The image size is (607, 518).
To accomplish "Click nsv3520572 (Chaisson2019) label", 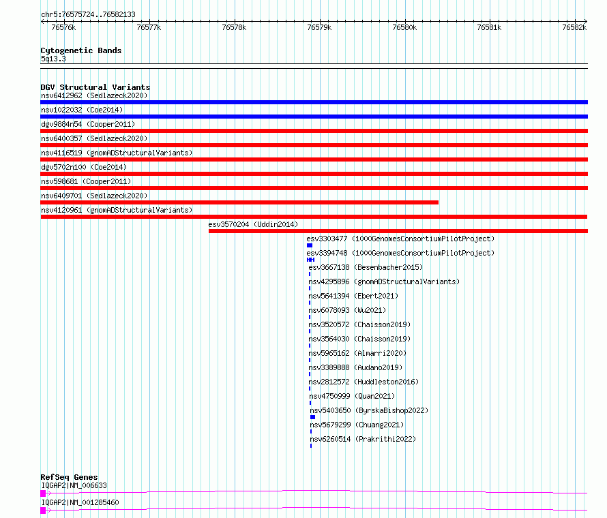I will 359,324.
